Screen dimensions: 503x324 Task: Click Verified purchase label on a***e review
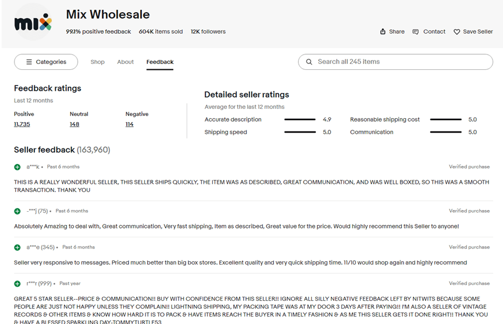(469, 247)
